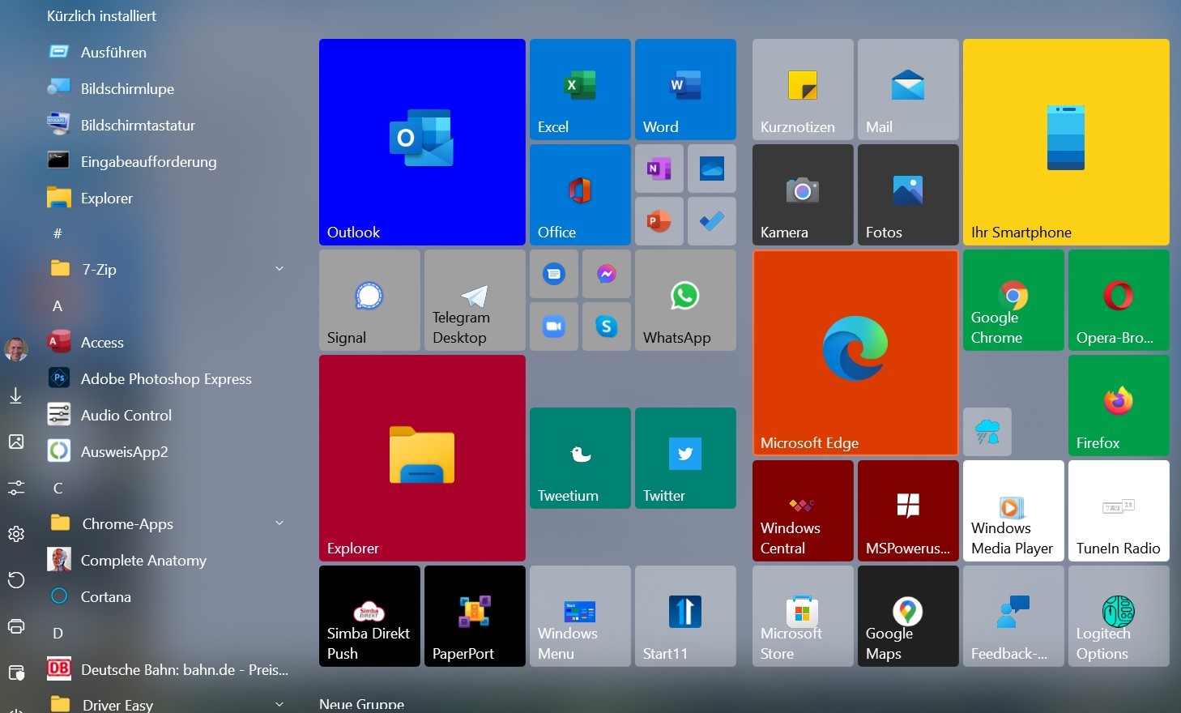The height and width of the screenshot is (713, 1181).
Task: Expand the 7-Zip folder chevron
Action: pyautogui.click(x=279, y=268)
